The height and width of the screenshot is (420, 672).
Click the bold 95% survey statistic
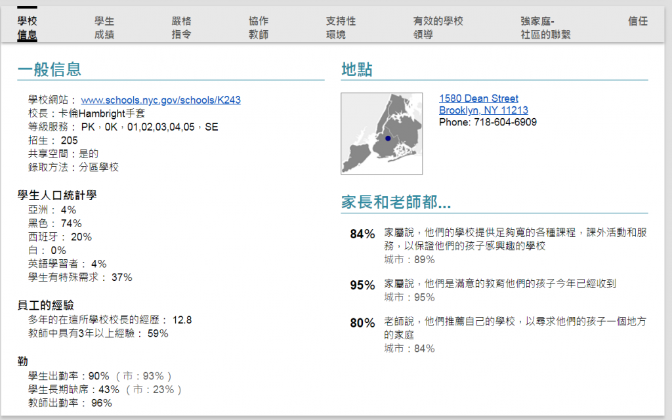point(362,285)
